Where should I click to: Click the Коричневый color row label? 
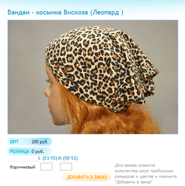pyautogui.click(x=23, y=167)
